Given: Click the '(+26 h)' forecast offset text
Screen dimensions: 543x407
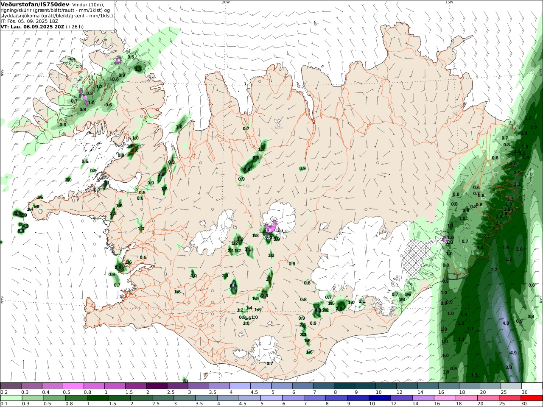Looking at the screenshot, I should coord(75,27).
